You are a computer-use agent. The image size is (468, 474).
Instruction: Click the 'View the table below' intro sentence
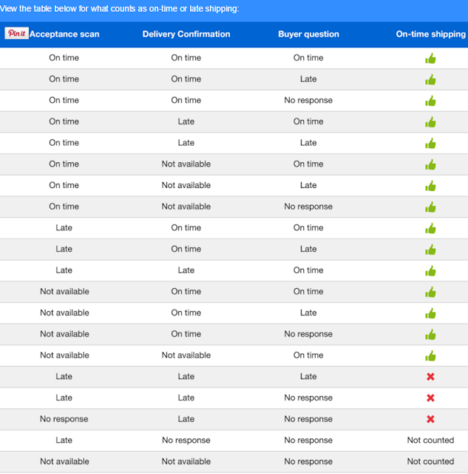[x=120, y=8]
